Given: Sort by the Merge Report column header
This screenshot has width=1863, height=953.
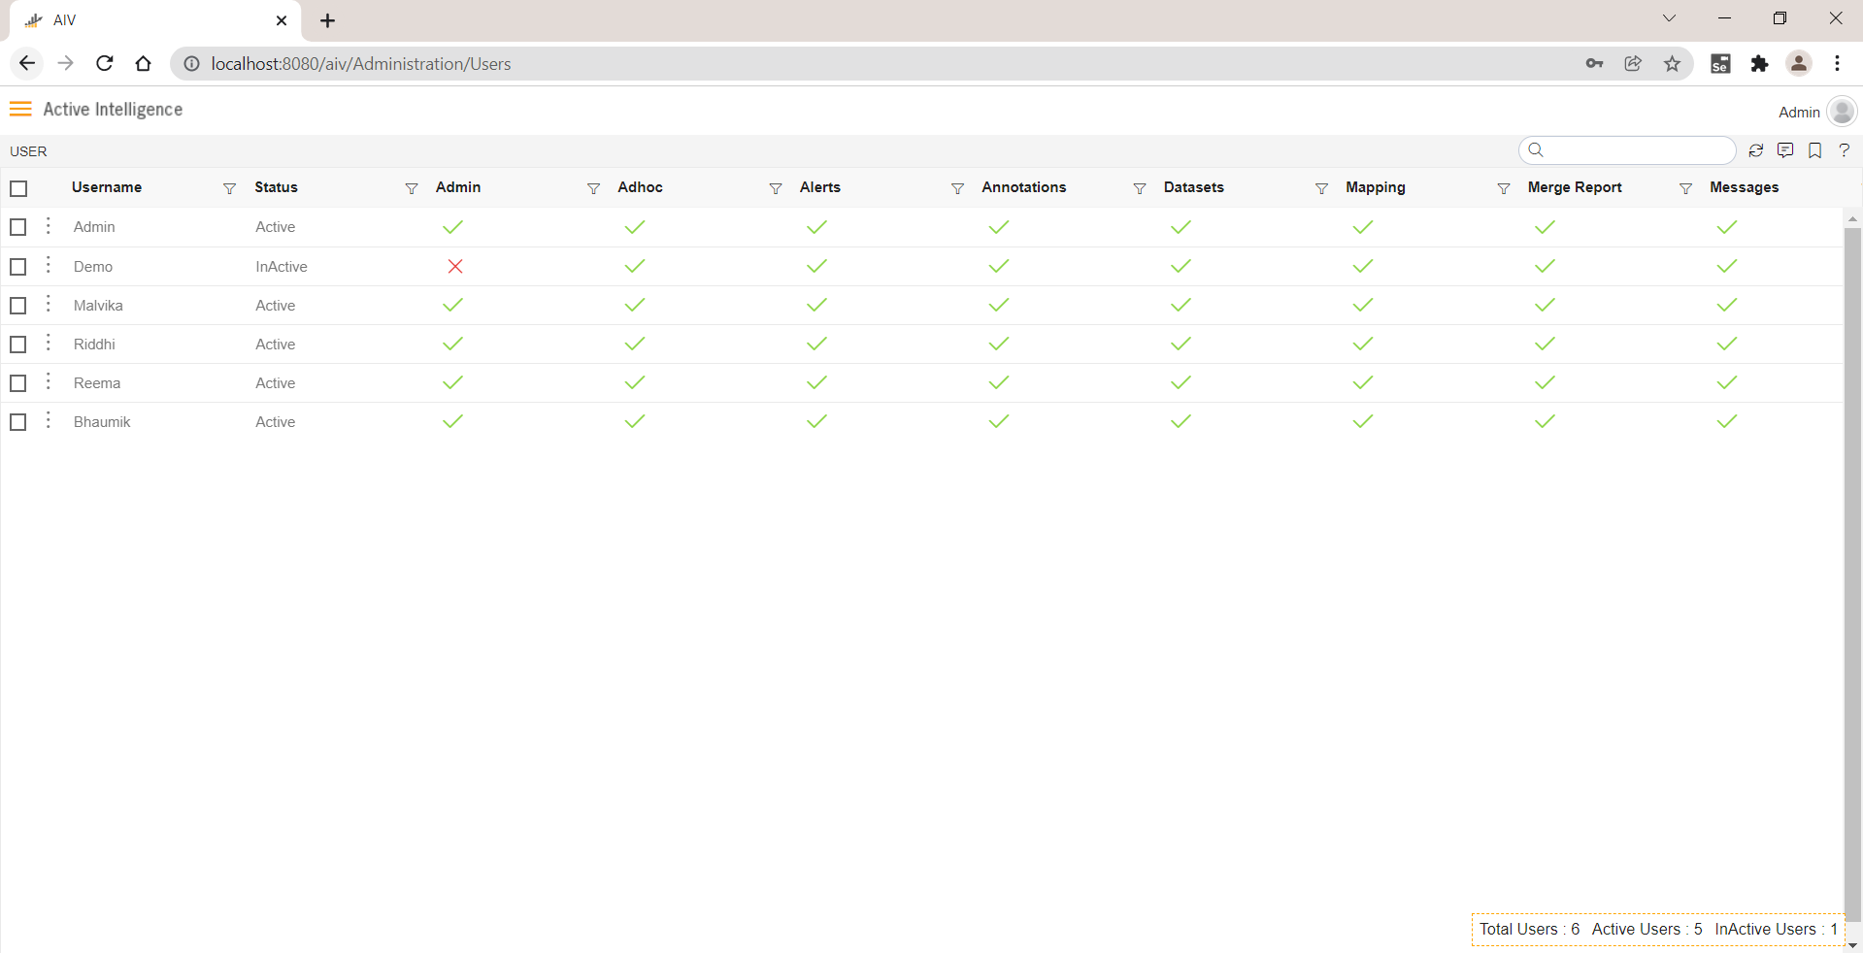Looking at the screenshot, I should click(x=1575, y=187).
